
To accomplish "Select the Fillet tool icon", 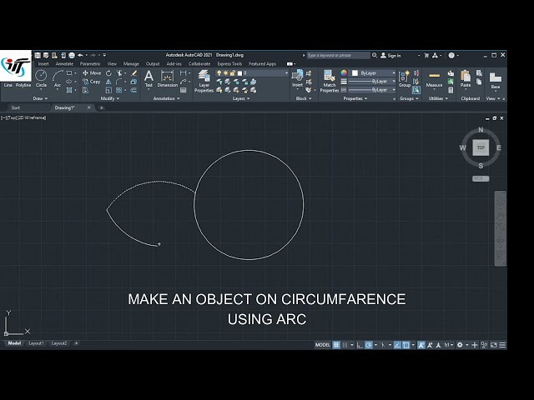I will (118, 82).
